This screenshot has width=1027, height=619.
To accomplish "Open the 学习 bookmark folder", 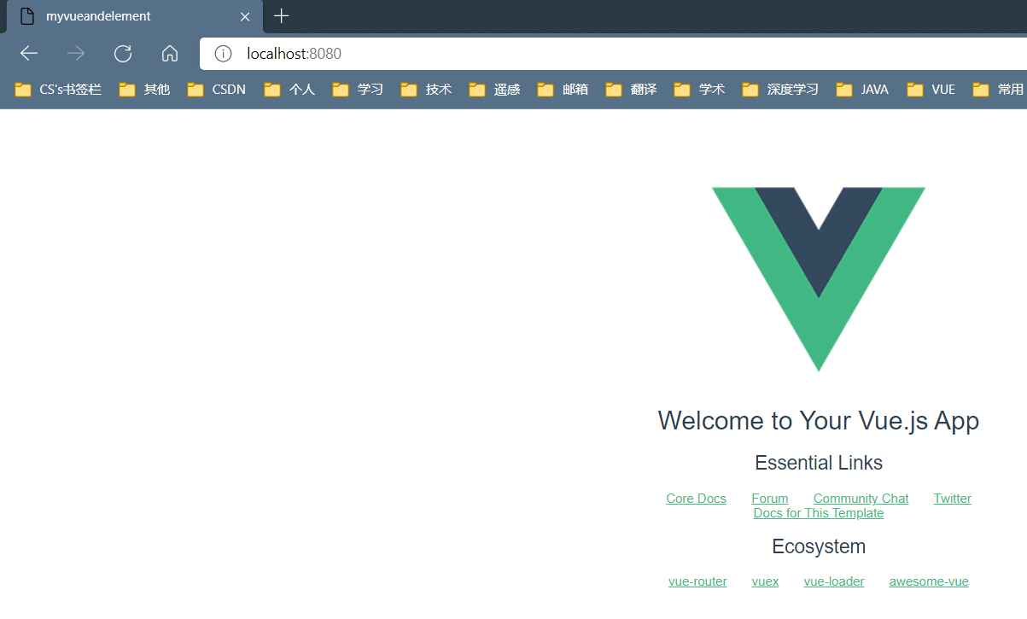I will point(358,90).
